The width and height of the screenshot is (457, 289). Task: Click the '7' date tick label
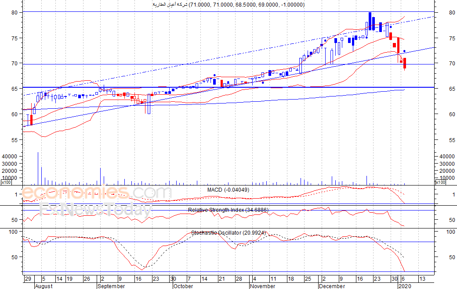point(189,279)
